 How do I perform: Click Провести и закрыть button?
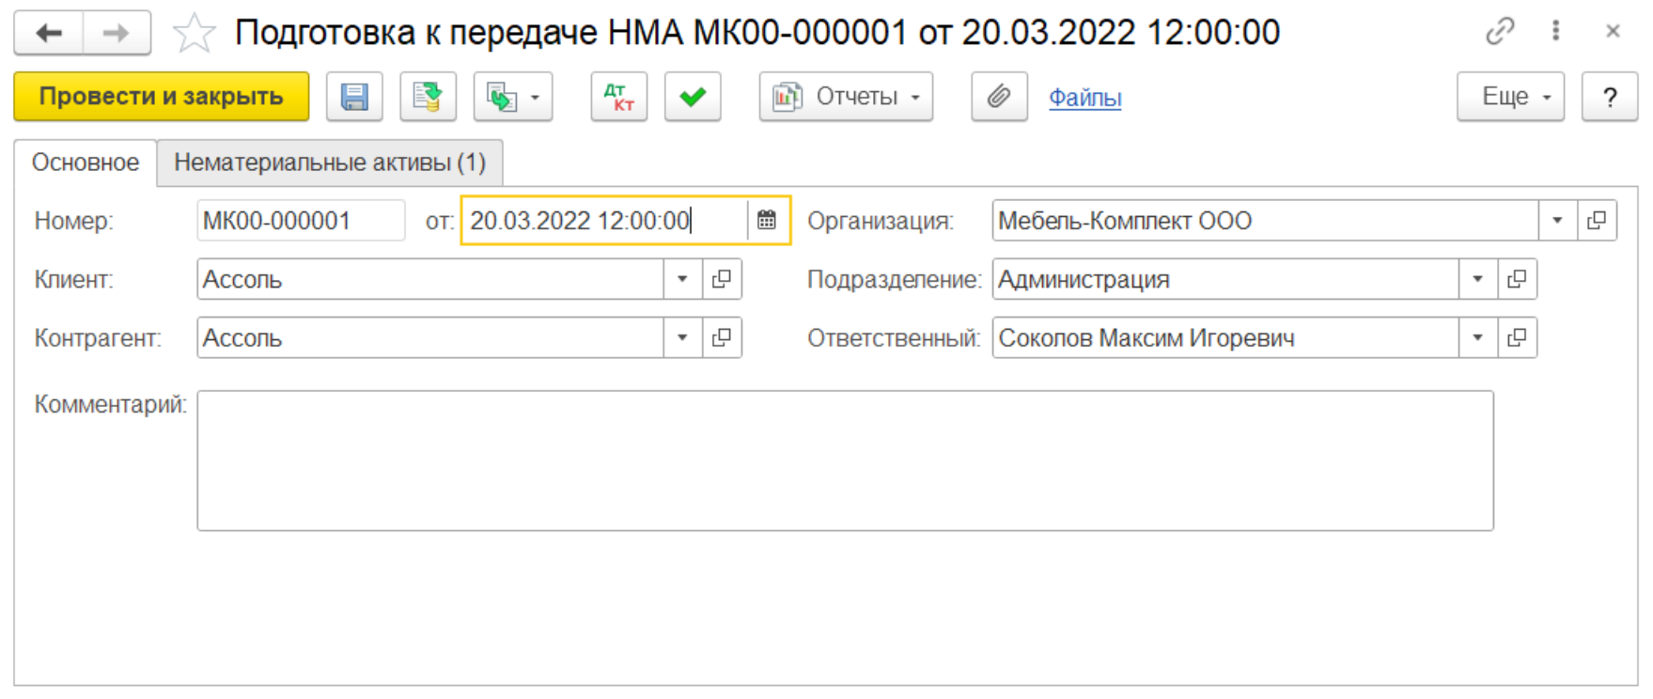[161, 97]
